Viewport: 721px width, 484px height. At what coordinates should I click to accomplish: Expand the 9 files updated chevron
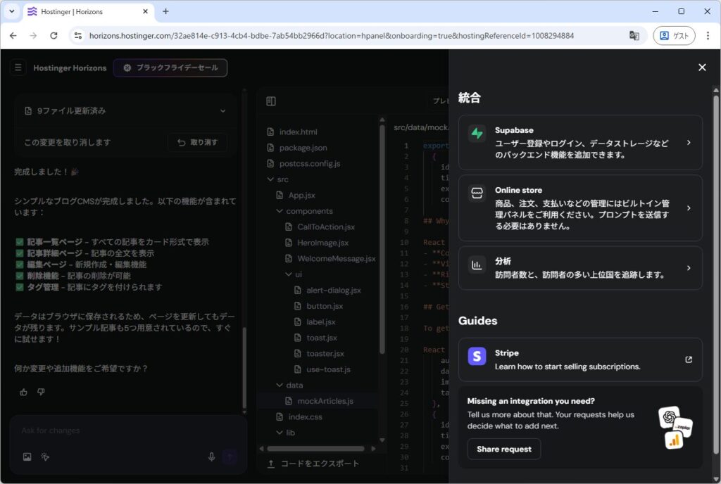pyautogui.click(x=223, y=111)
